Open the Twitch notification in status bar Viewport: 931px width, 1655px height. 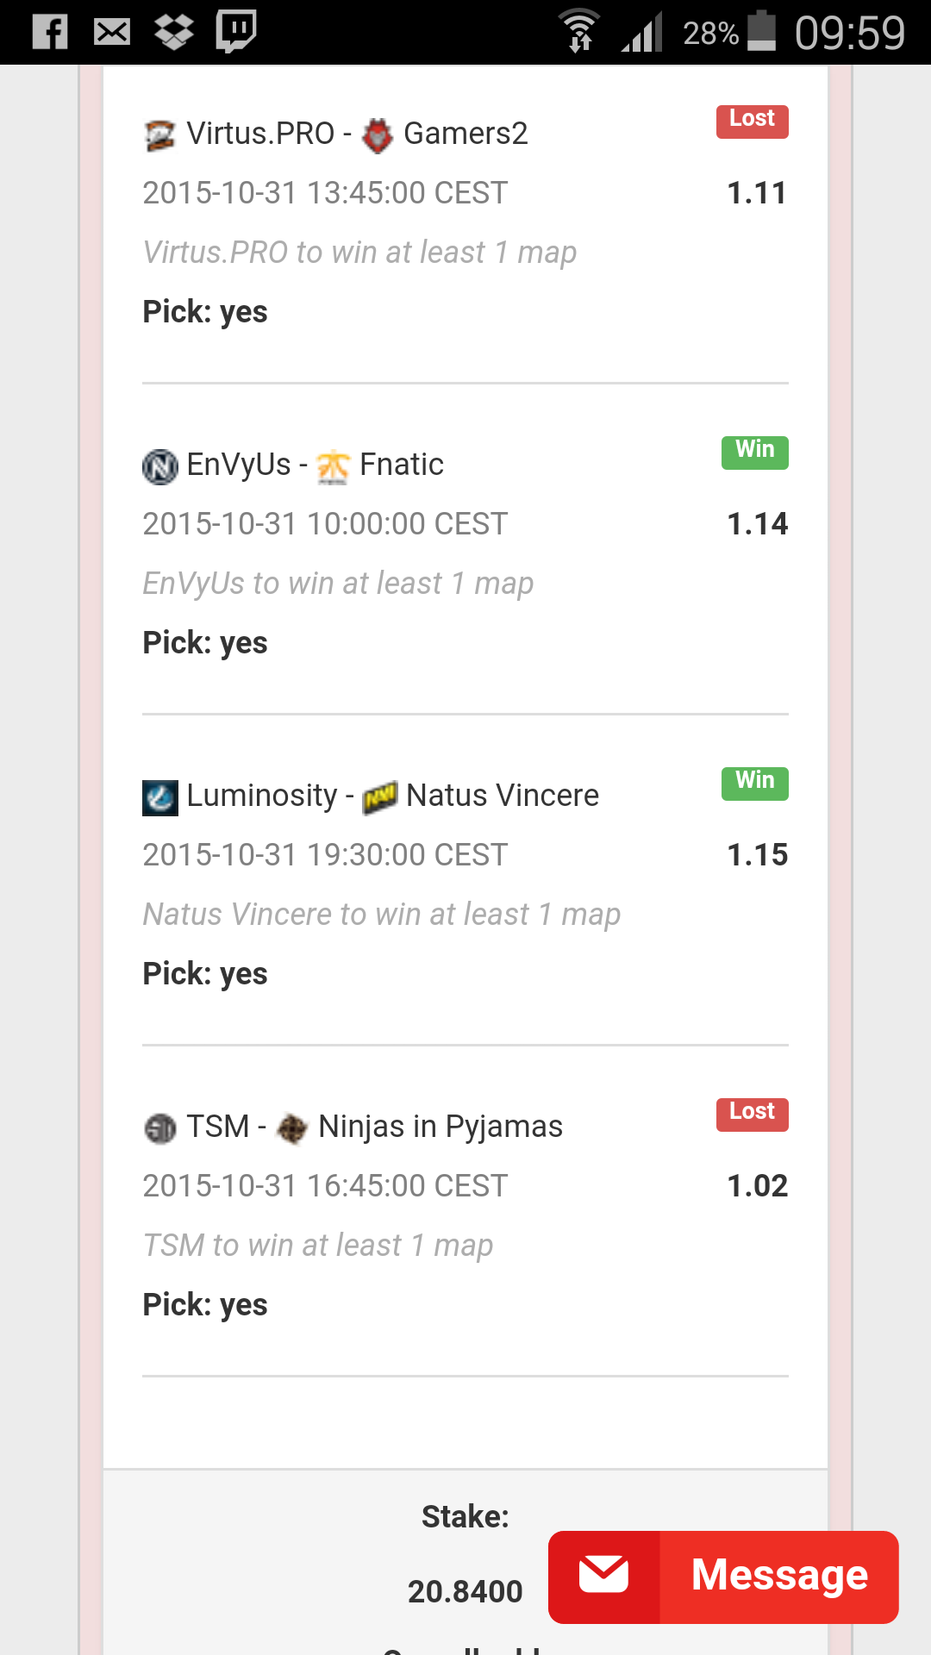point(236,32)
